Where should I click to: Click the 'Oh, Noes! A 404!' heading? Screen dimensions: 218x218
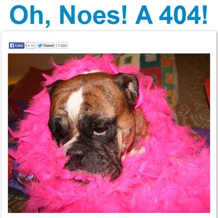click(108, 15)
